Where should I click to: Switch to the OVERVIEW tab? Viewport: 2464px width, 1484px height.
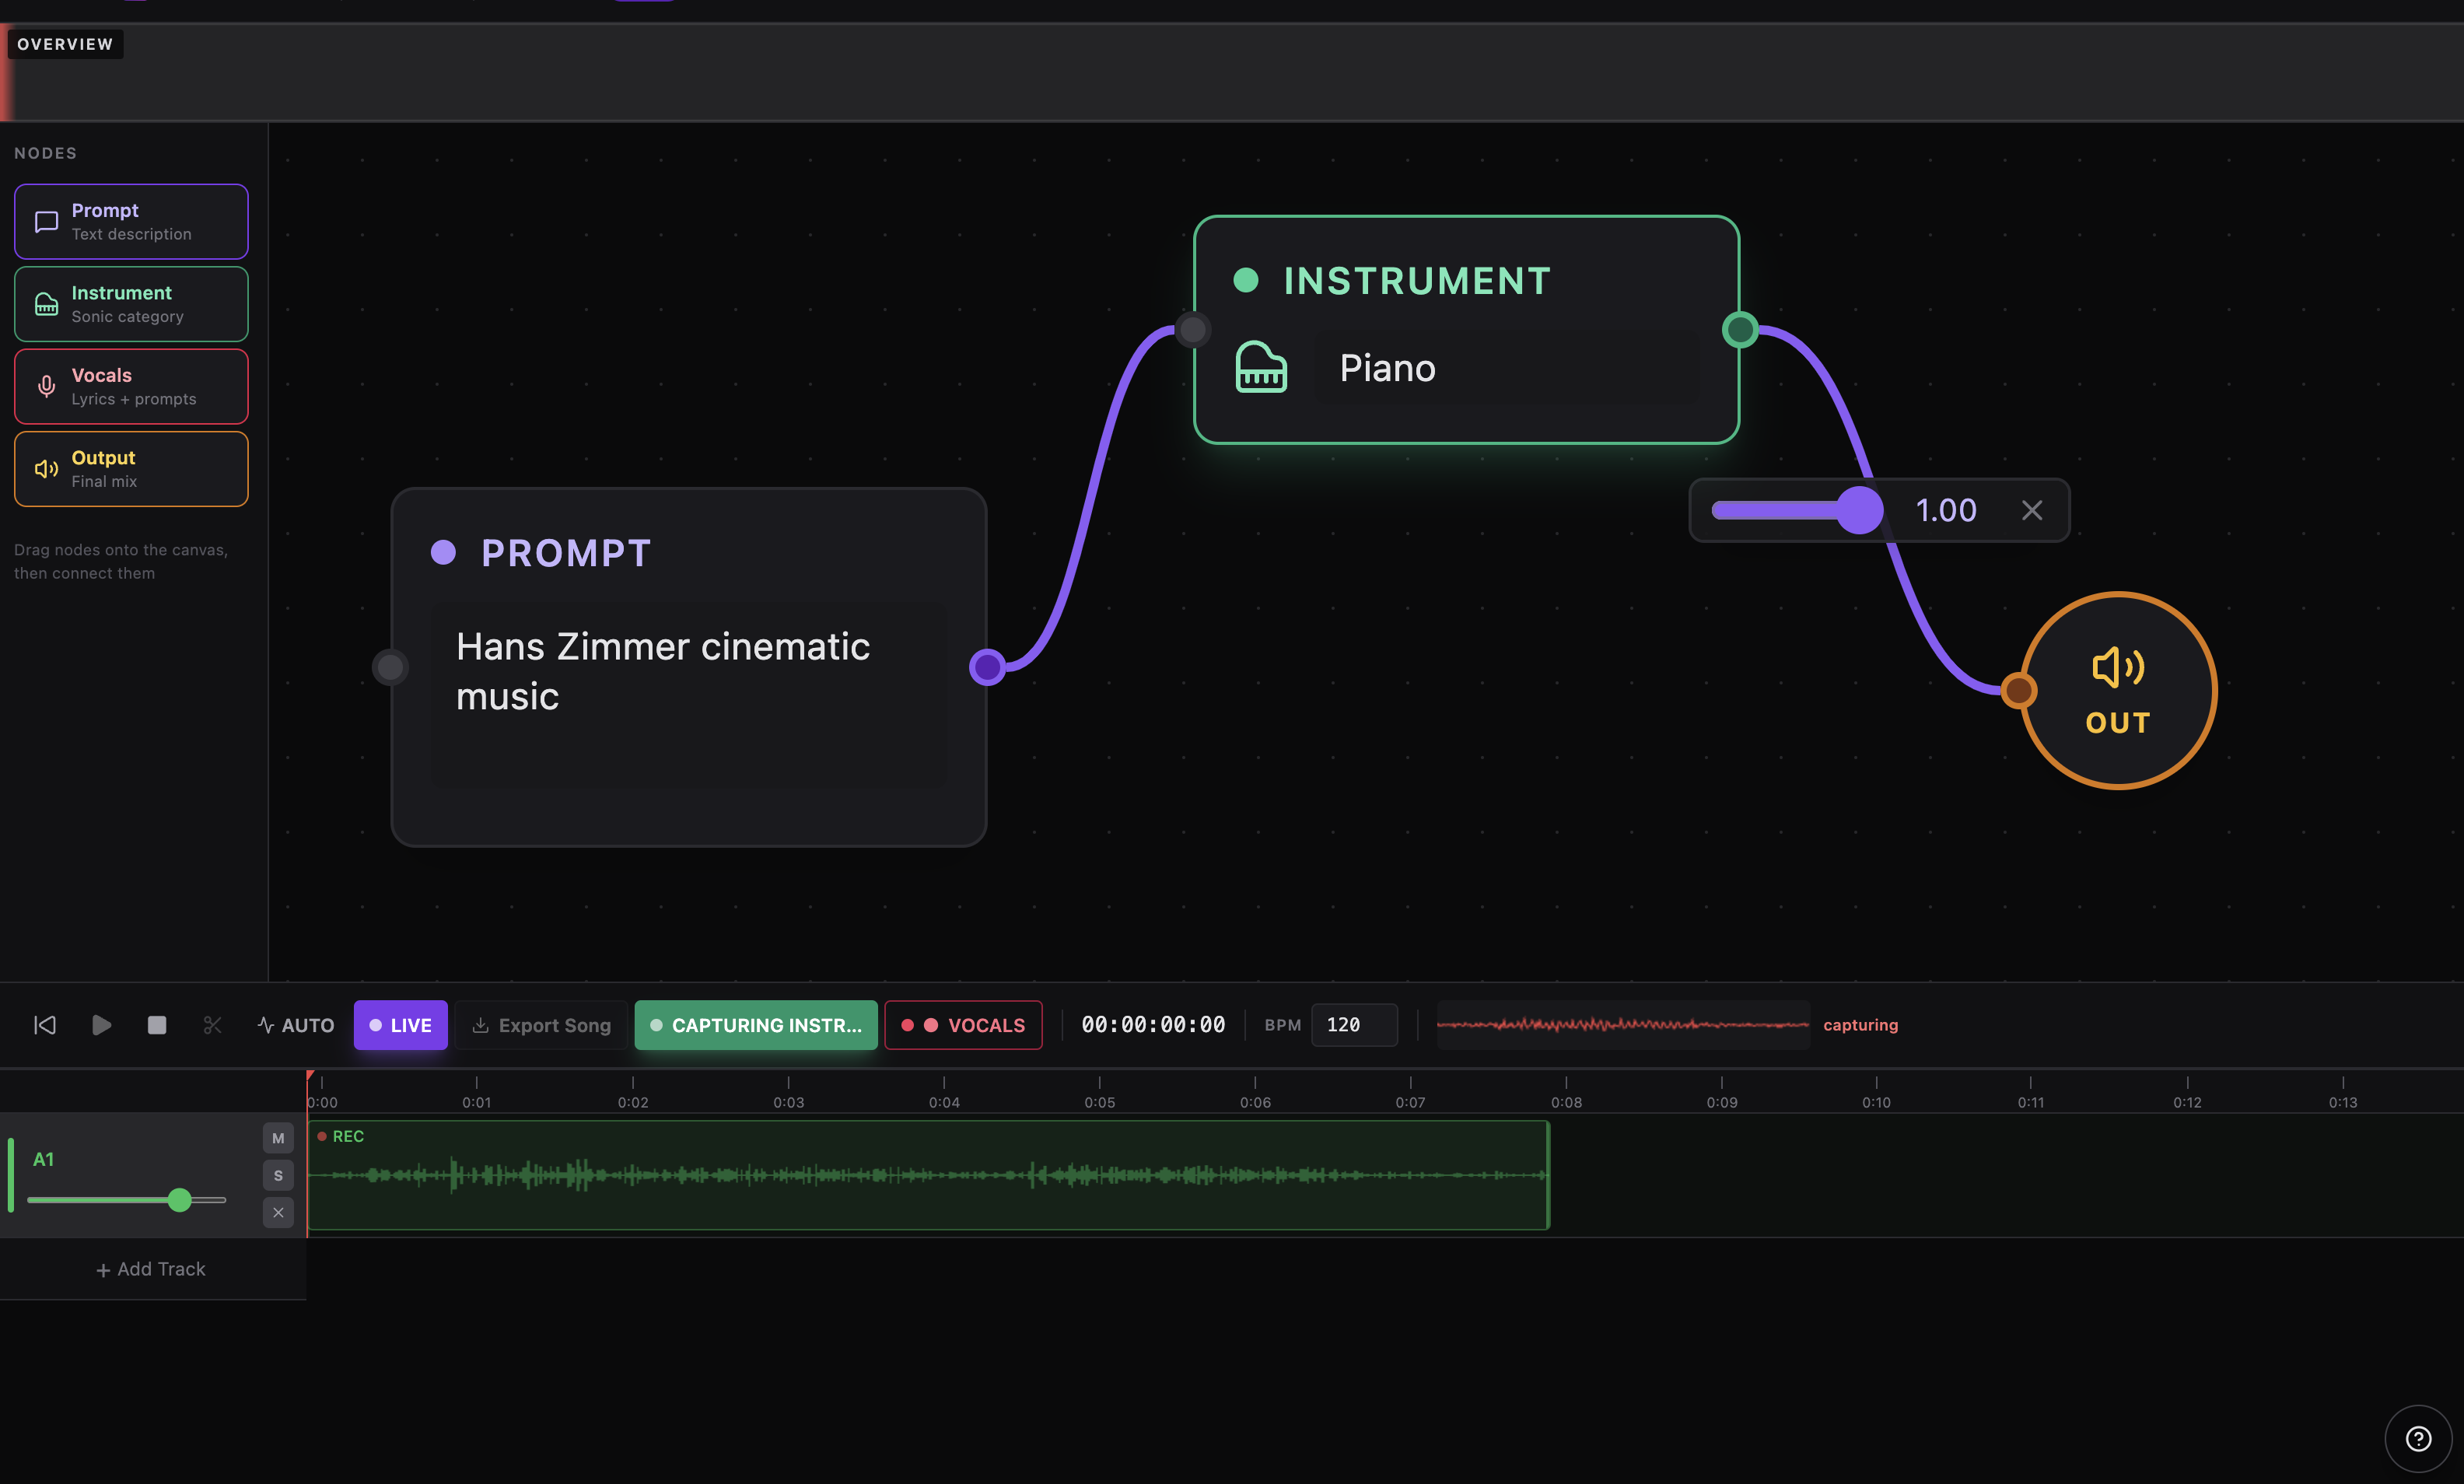pyautogui.click(x=64, y=43)
